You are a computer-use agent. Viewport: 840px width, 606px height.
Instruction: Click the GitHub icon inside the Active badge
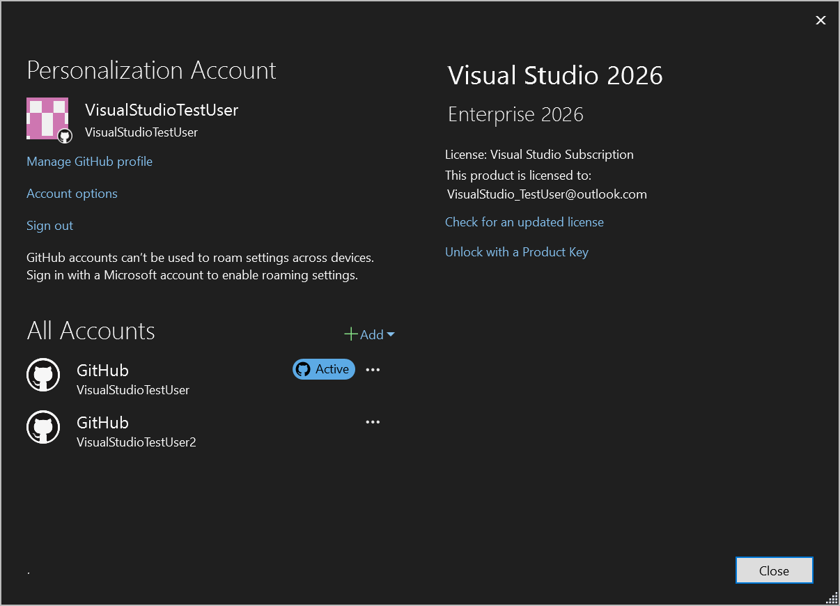pos(304,369)
